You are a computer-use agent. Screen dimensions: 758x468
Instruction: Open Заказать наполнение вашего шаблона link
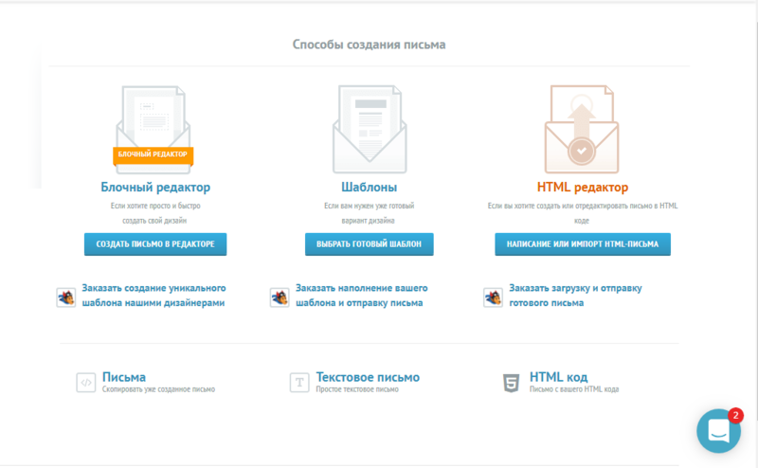click(362, 295)
